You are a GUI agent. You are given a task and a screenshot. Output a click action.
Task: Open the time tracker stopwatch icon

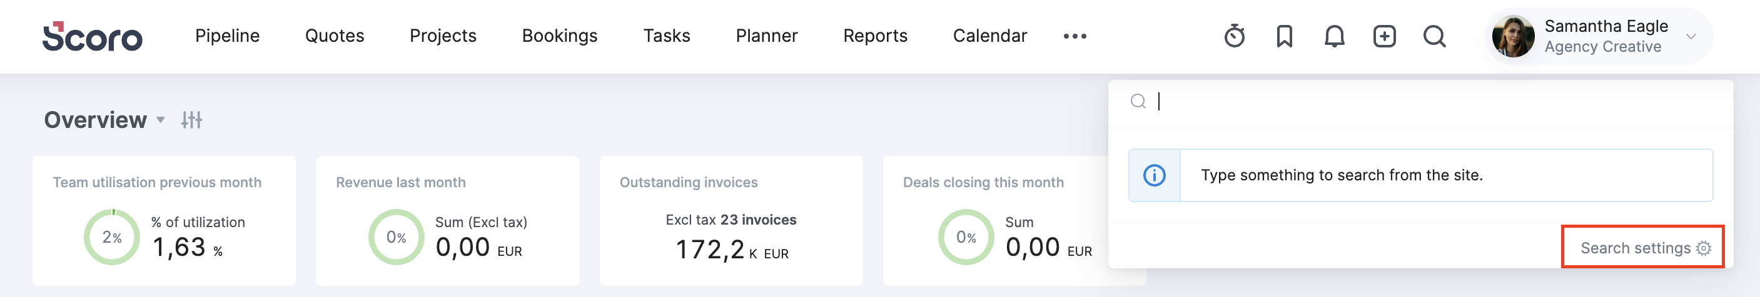tap(1234, 36)
